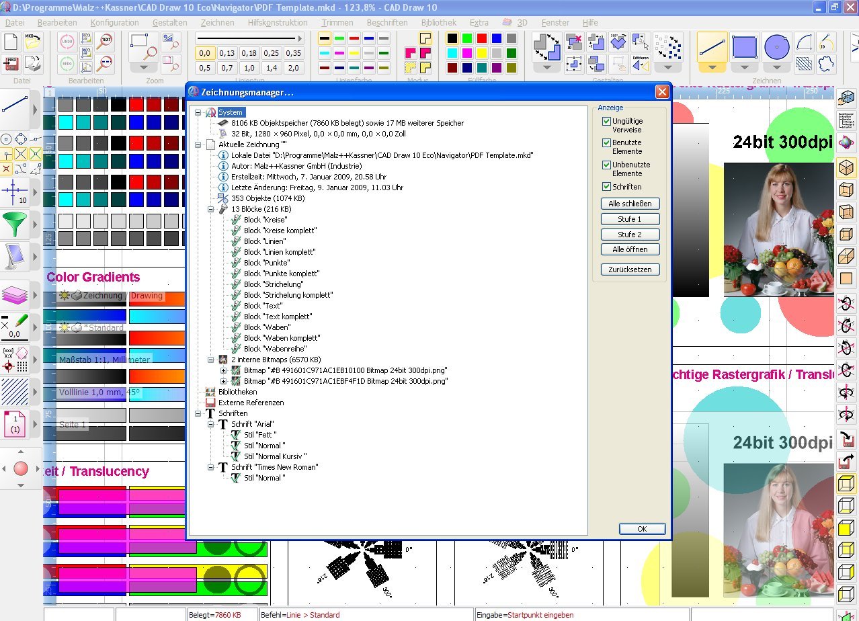Select line width 0,35
This screenshot has height=621, width=859.
[293, 53]
